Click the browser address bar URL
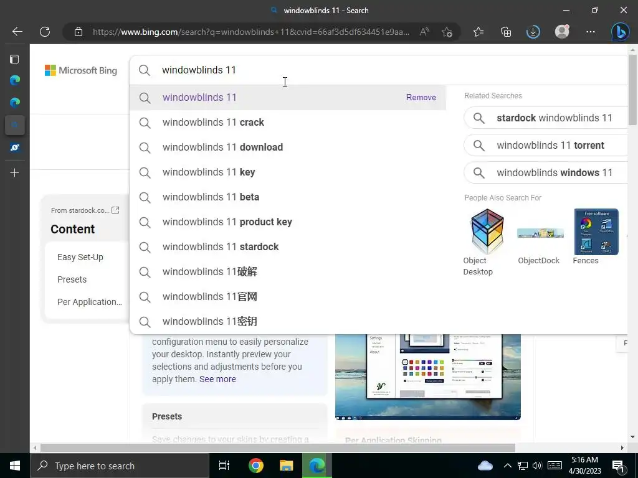This screenshot has height=478, width=638. coord(251,32)
